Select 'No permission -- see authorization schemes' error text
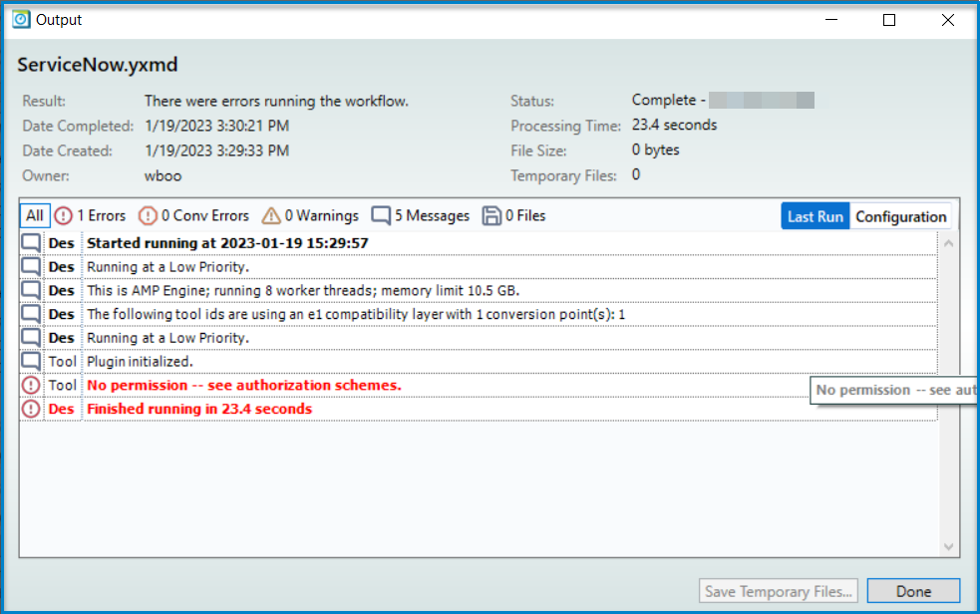Screen dimensions: 980x614 point(243,386)
